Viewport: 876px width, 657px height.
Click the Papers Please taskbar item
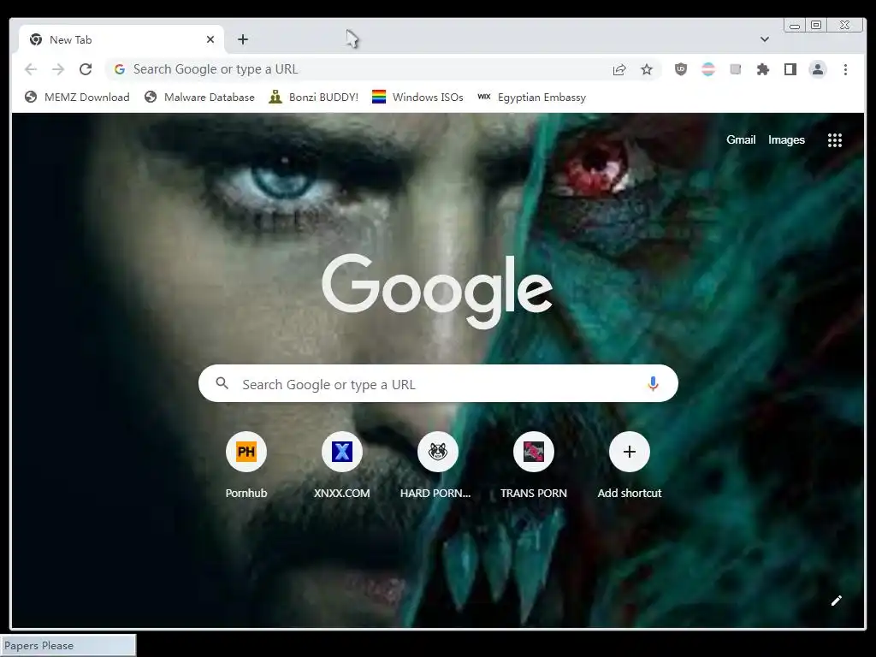point(68,645)
